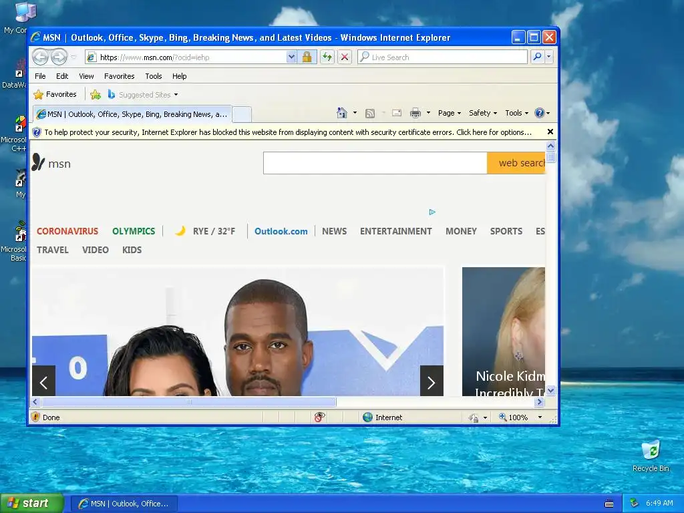The width and height of the screenshot is (684, 513).
Task: Open the OLYMPICS link
Action: point(134,231)
